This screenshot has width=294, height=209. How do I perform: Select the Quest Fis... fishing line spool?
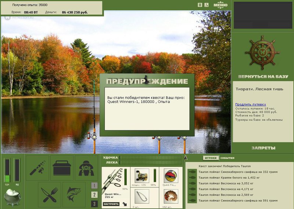pyautogui.click(x=171, y=176)
